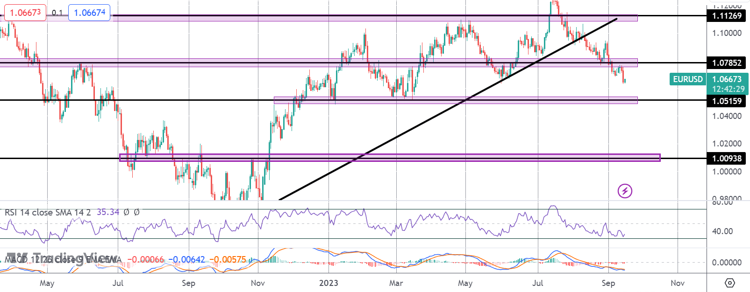The image size is (750, 292).
Task: Click the blue MACD value -0.00642
Action: tap(187, 259)
